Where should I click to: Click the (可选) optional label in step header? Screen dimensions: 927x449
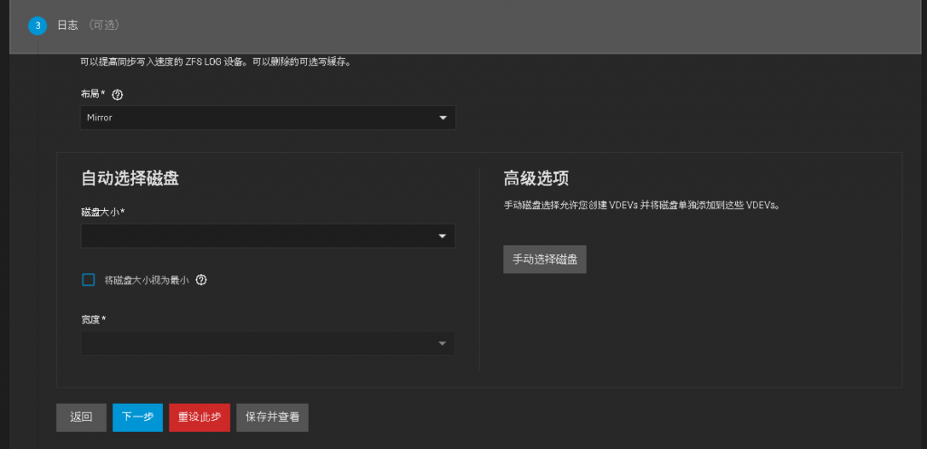click(104, 25)
